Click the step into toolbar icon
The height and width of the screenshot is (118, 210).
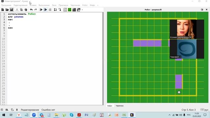coord(60,10)
